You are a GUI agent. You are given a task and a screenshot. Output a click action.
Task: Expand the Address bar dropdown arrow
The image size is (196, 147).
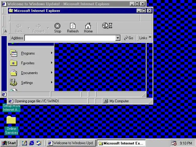pos(118,38)
